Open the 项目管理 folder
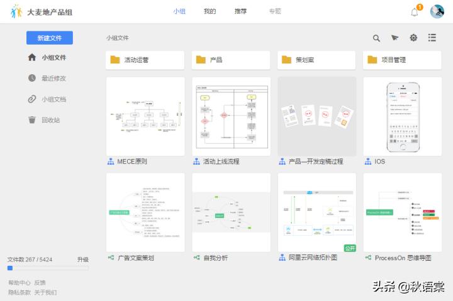Viewport: 453px width, 301px height. click(x=402, y=60)
